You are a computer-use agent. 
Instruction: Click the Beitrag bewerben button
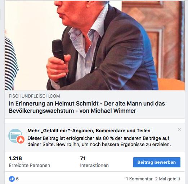coord(157,162)
